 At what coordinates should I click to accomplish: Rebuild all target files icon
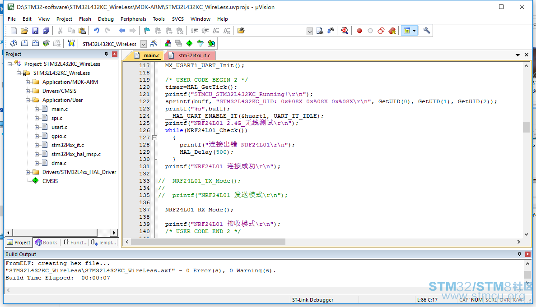35,43
